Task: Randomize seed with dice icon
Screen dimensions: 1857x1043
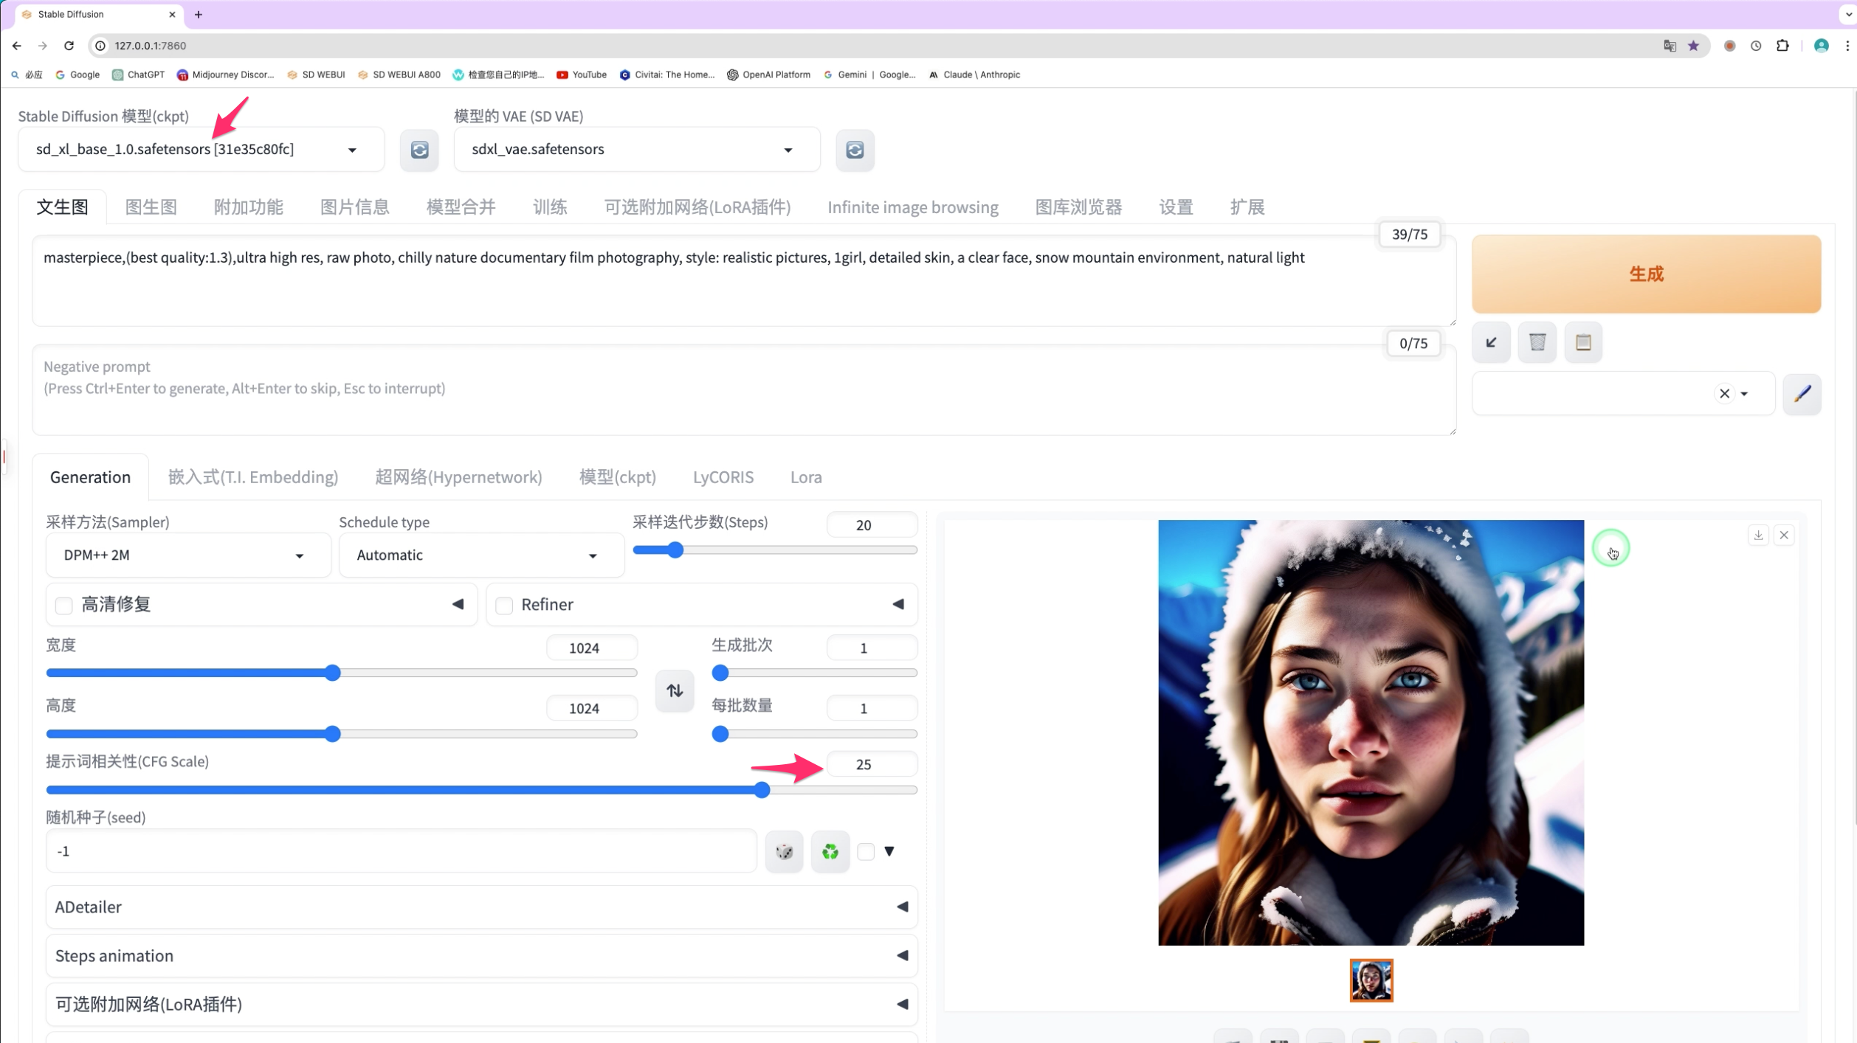Action: (784, 852)
